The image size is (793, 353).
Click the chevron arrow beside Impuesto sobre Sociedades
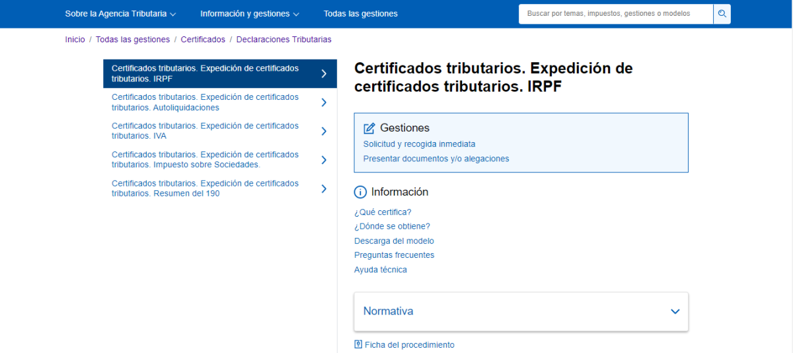(x=324, y=160)
